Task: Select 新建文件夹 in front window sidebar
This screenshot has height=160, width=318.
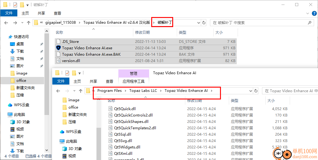Action: (78, 115)
